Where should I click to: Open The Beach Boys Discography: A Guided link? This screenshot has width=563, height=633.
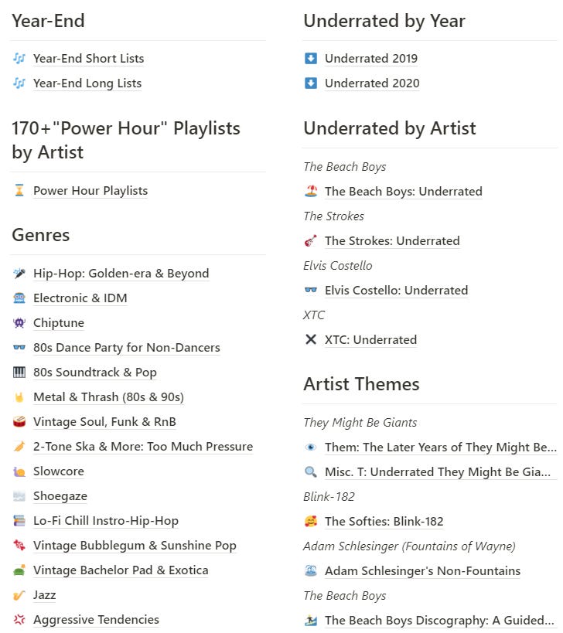pyautogui.click(x=439, y=621)
